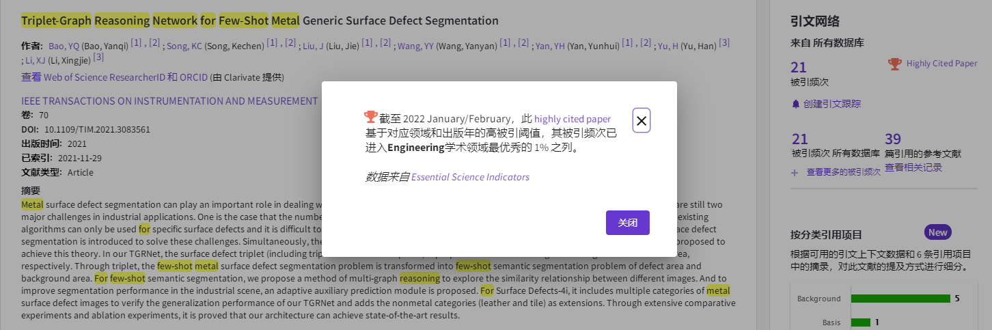Open 查看相关记录 related records link
This screenshot has width=992, height=330.
[913, 167]
